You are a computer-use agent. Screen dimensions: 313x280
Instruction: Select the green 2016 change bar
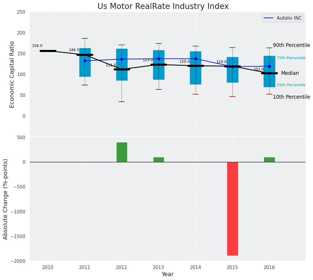coord(269,160)
